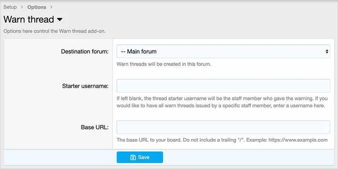Click the chevron after Options breadcrumb

click(x=51, y=7)
